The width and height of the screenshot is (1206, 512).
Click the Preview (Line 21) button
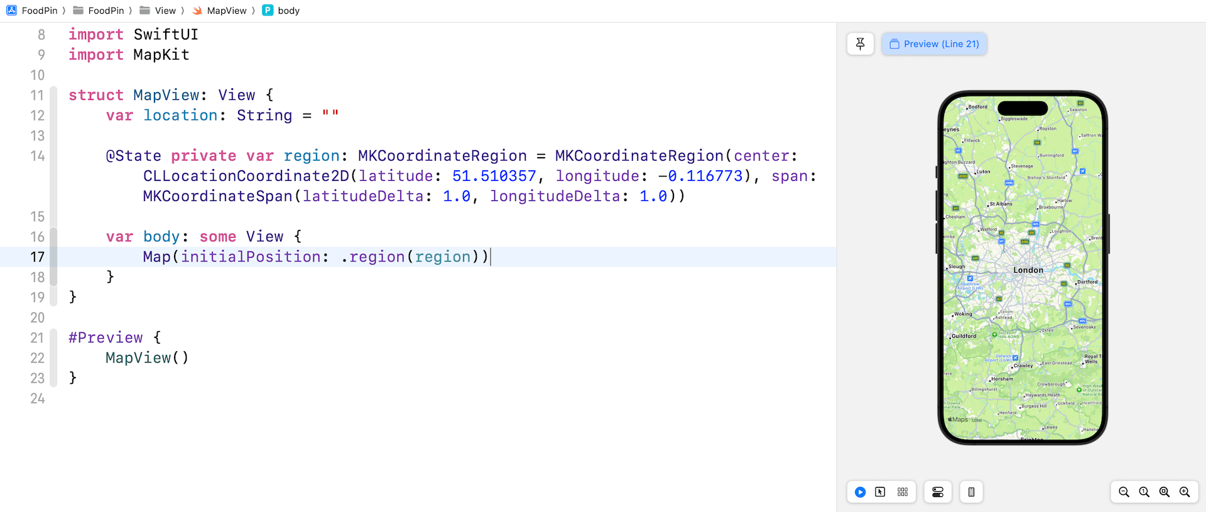(x=934, y=44)
